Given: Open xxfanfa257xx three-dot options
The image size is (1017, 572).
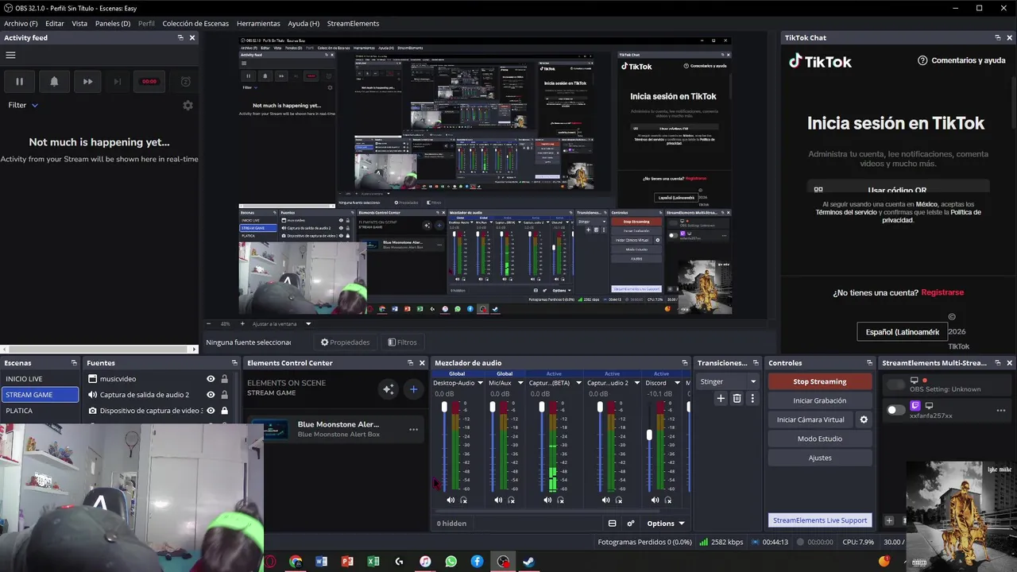Looking at the screenshot, I should click(x=1001, y=410).
